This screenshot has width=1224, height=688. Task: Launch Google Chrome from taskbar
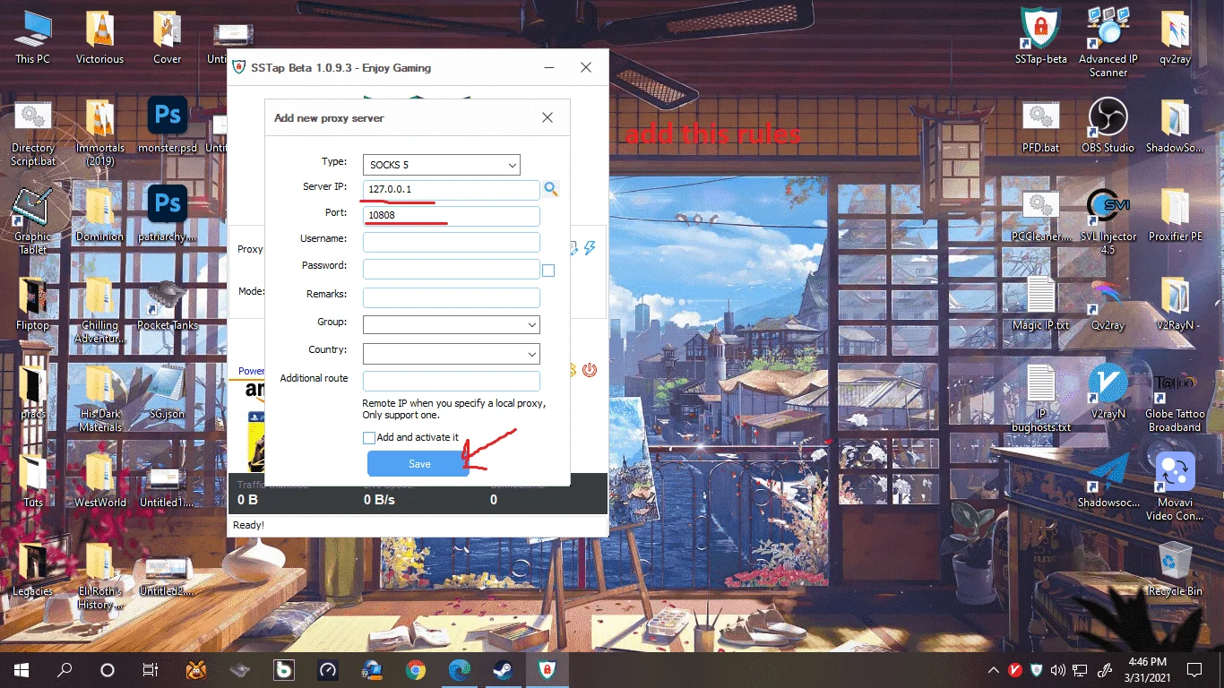coord(415,669)
